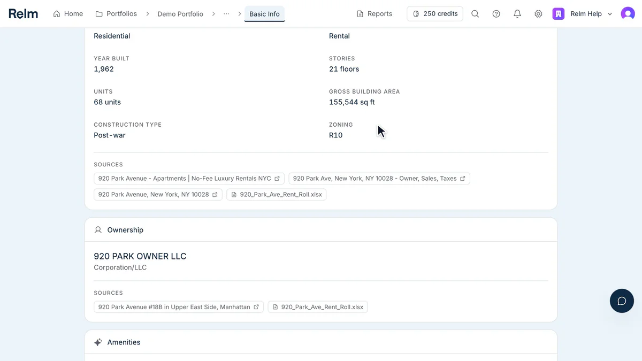Image resolution: width=642 pixels, height=361 pixels.
Task: Select the Residential value
Action: [112, 36]
